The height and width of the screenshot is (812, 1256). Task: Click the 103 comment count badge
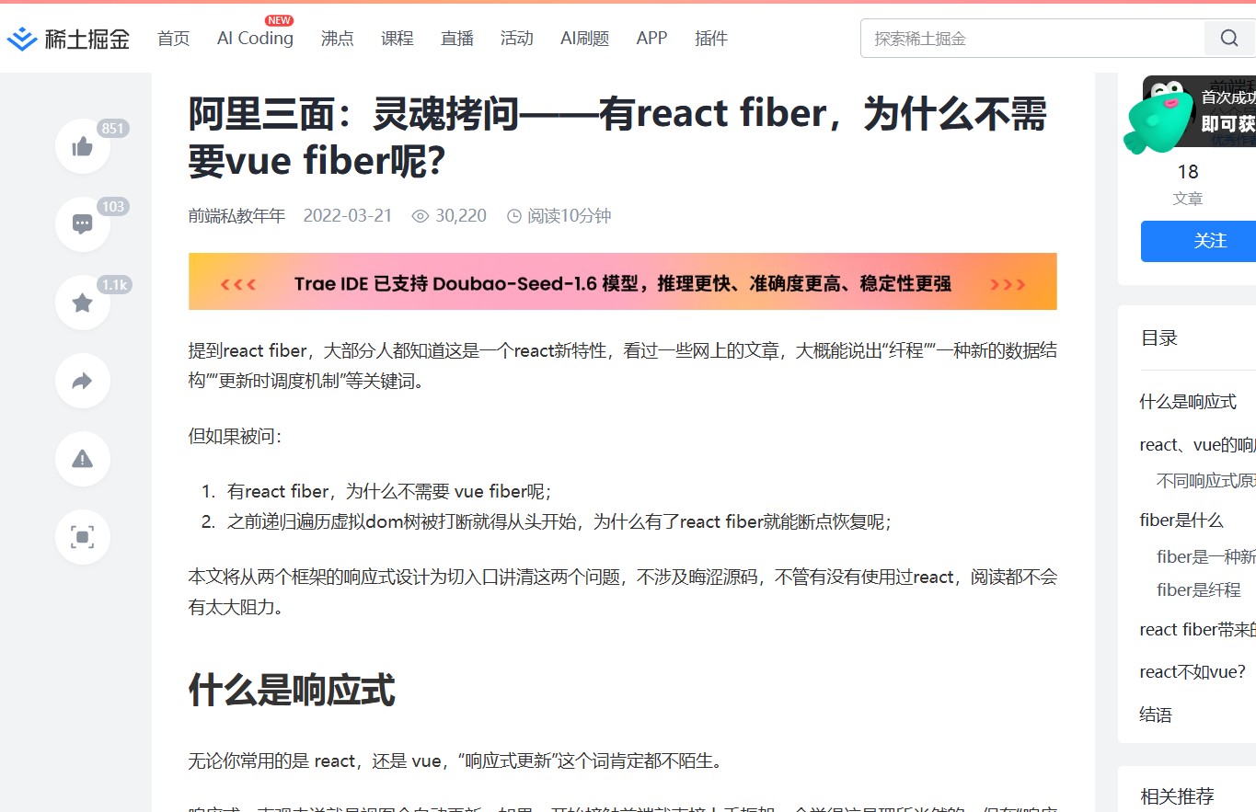pos(112,207)
